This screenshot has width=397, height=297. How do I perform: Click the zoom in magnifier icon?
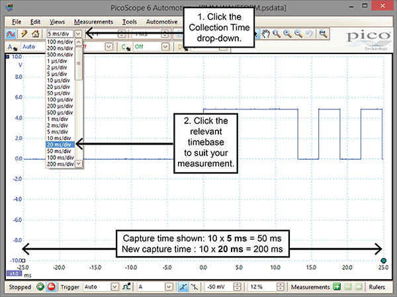[288, 34]
